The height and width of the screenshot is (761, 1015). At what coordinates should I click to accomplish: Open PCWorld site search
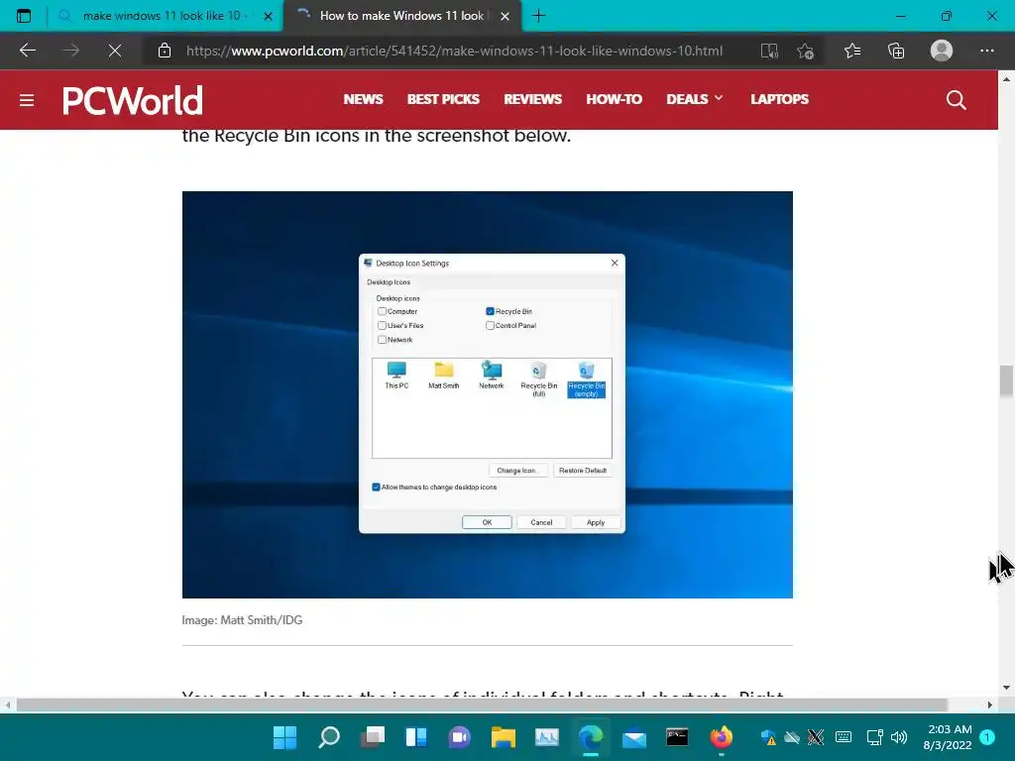coord(956,100)
